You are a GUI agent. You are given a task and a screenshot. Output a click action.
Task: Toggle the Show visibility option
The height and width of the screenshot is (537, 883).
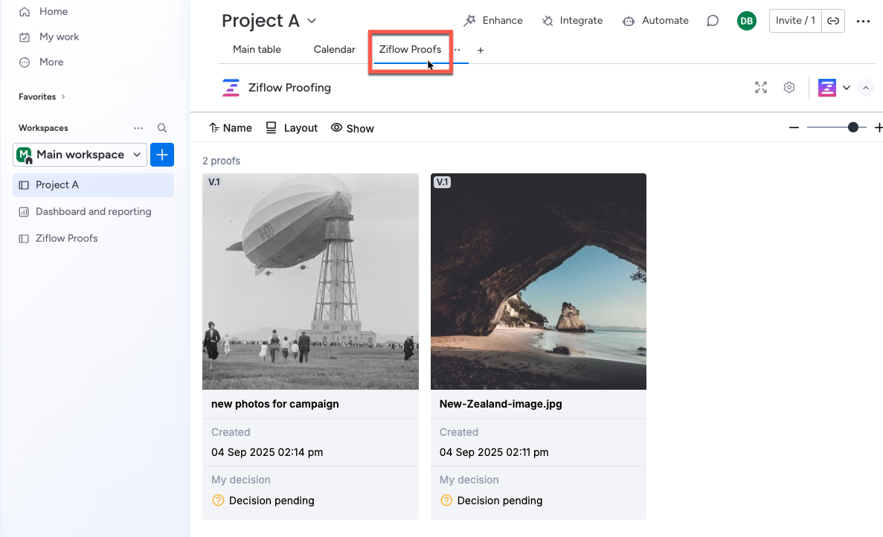pos(352,127)
